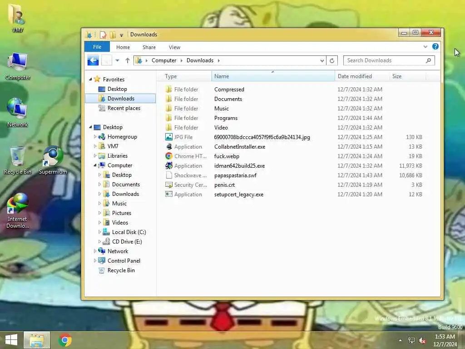
Task: Switch to the Home ribbon tab
Action: (123, 47)
